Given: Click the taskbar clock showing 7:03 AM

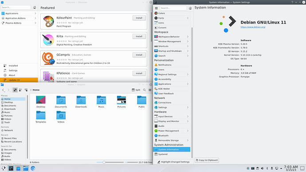Looking at the screenshot, I should pyautogui.click(x=291, y=168).
